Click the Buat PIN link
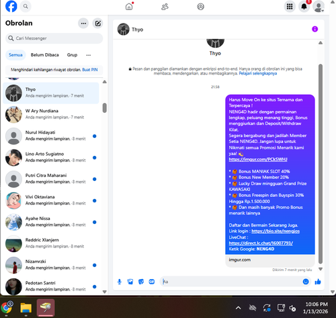This screenshot has width=336, height=318. pyautogui.click(x=90, y=70)
